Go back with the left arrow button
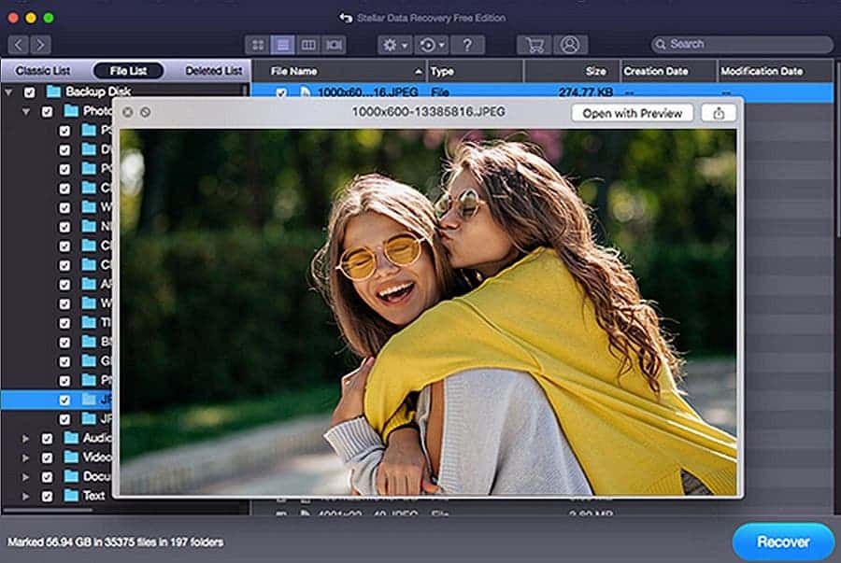The width and height of the screenshot is (841, 563). [19, 45]
